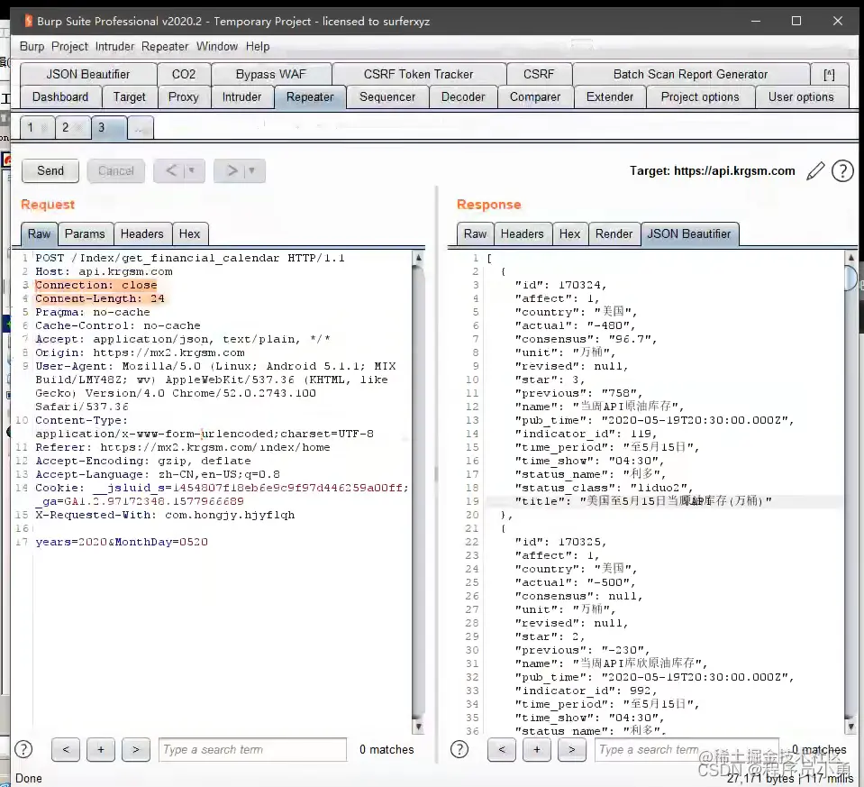
Task: Open the CSRF tab
Action: [539, 75]
